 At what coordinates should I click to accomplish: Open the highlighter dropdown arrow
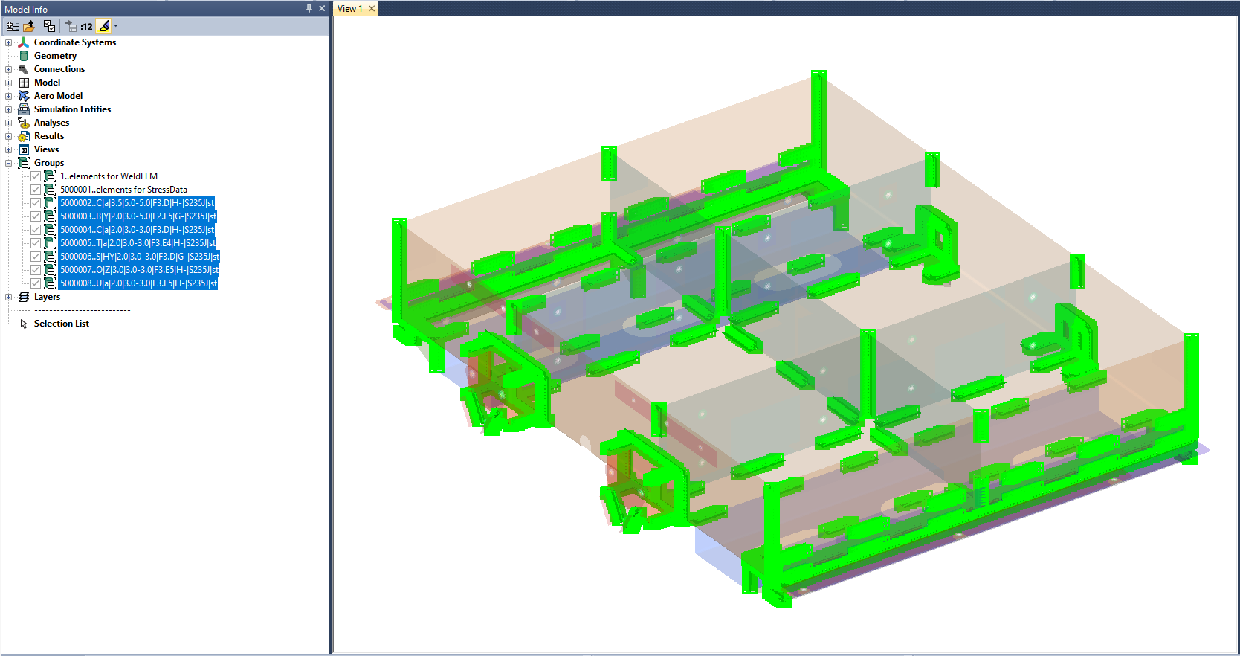[x=115, y=26]
